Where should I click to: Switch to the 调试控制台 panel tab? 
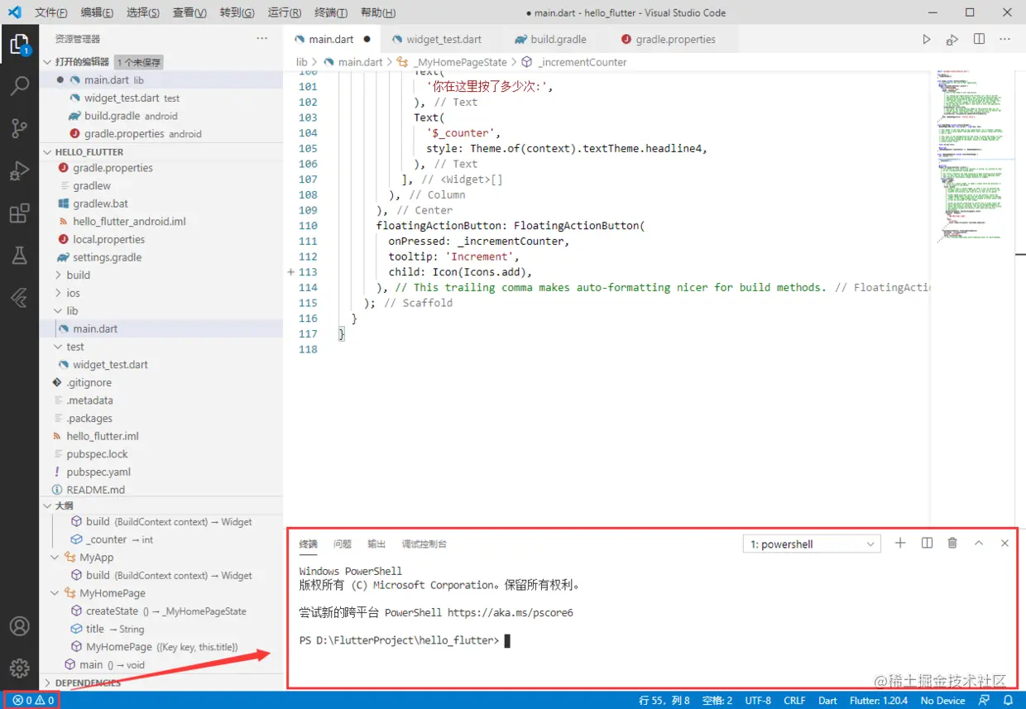424,544
